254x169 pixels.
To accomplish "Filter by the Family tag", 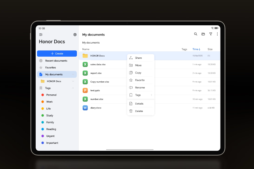I will point(50,122).
